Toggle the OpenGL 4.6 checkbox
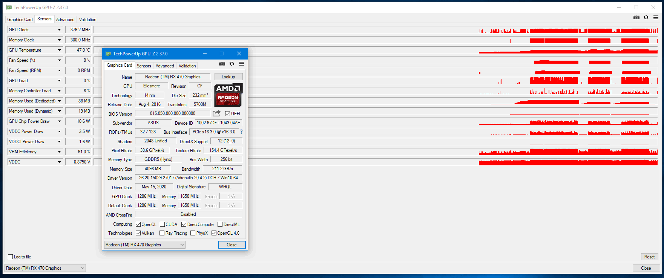 pos(214,233)
